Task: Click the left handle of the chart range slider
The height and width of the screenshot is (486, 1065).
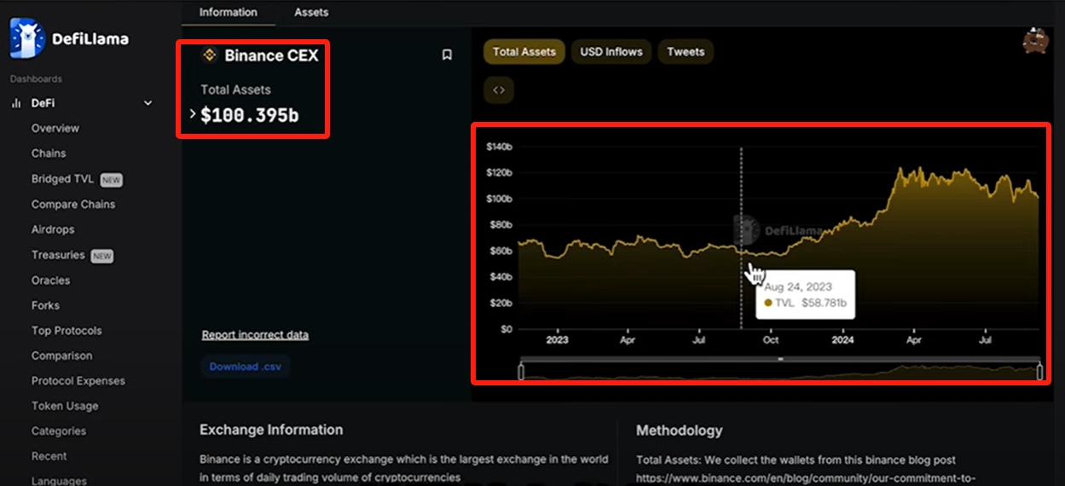Action: point(521,372)
